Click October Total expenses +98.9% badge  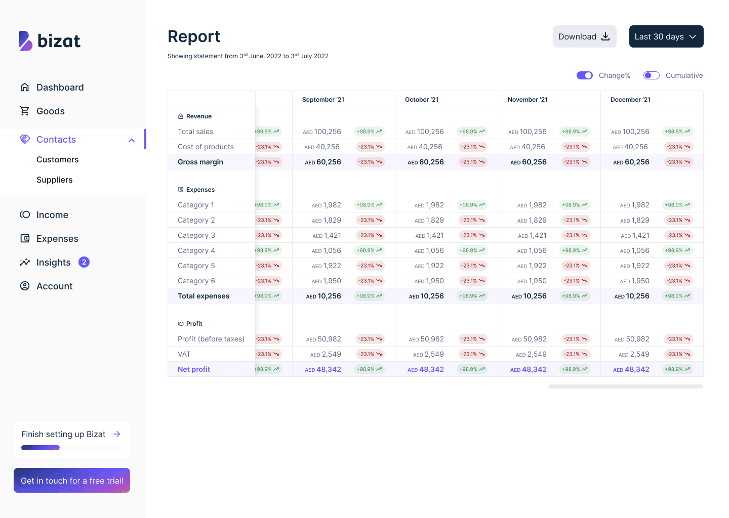tap(472, 296)
